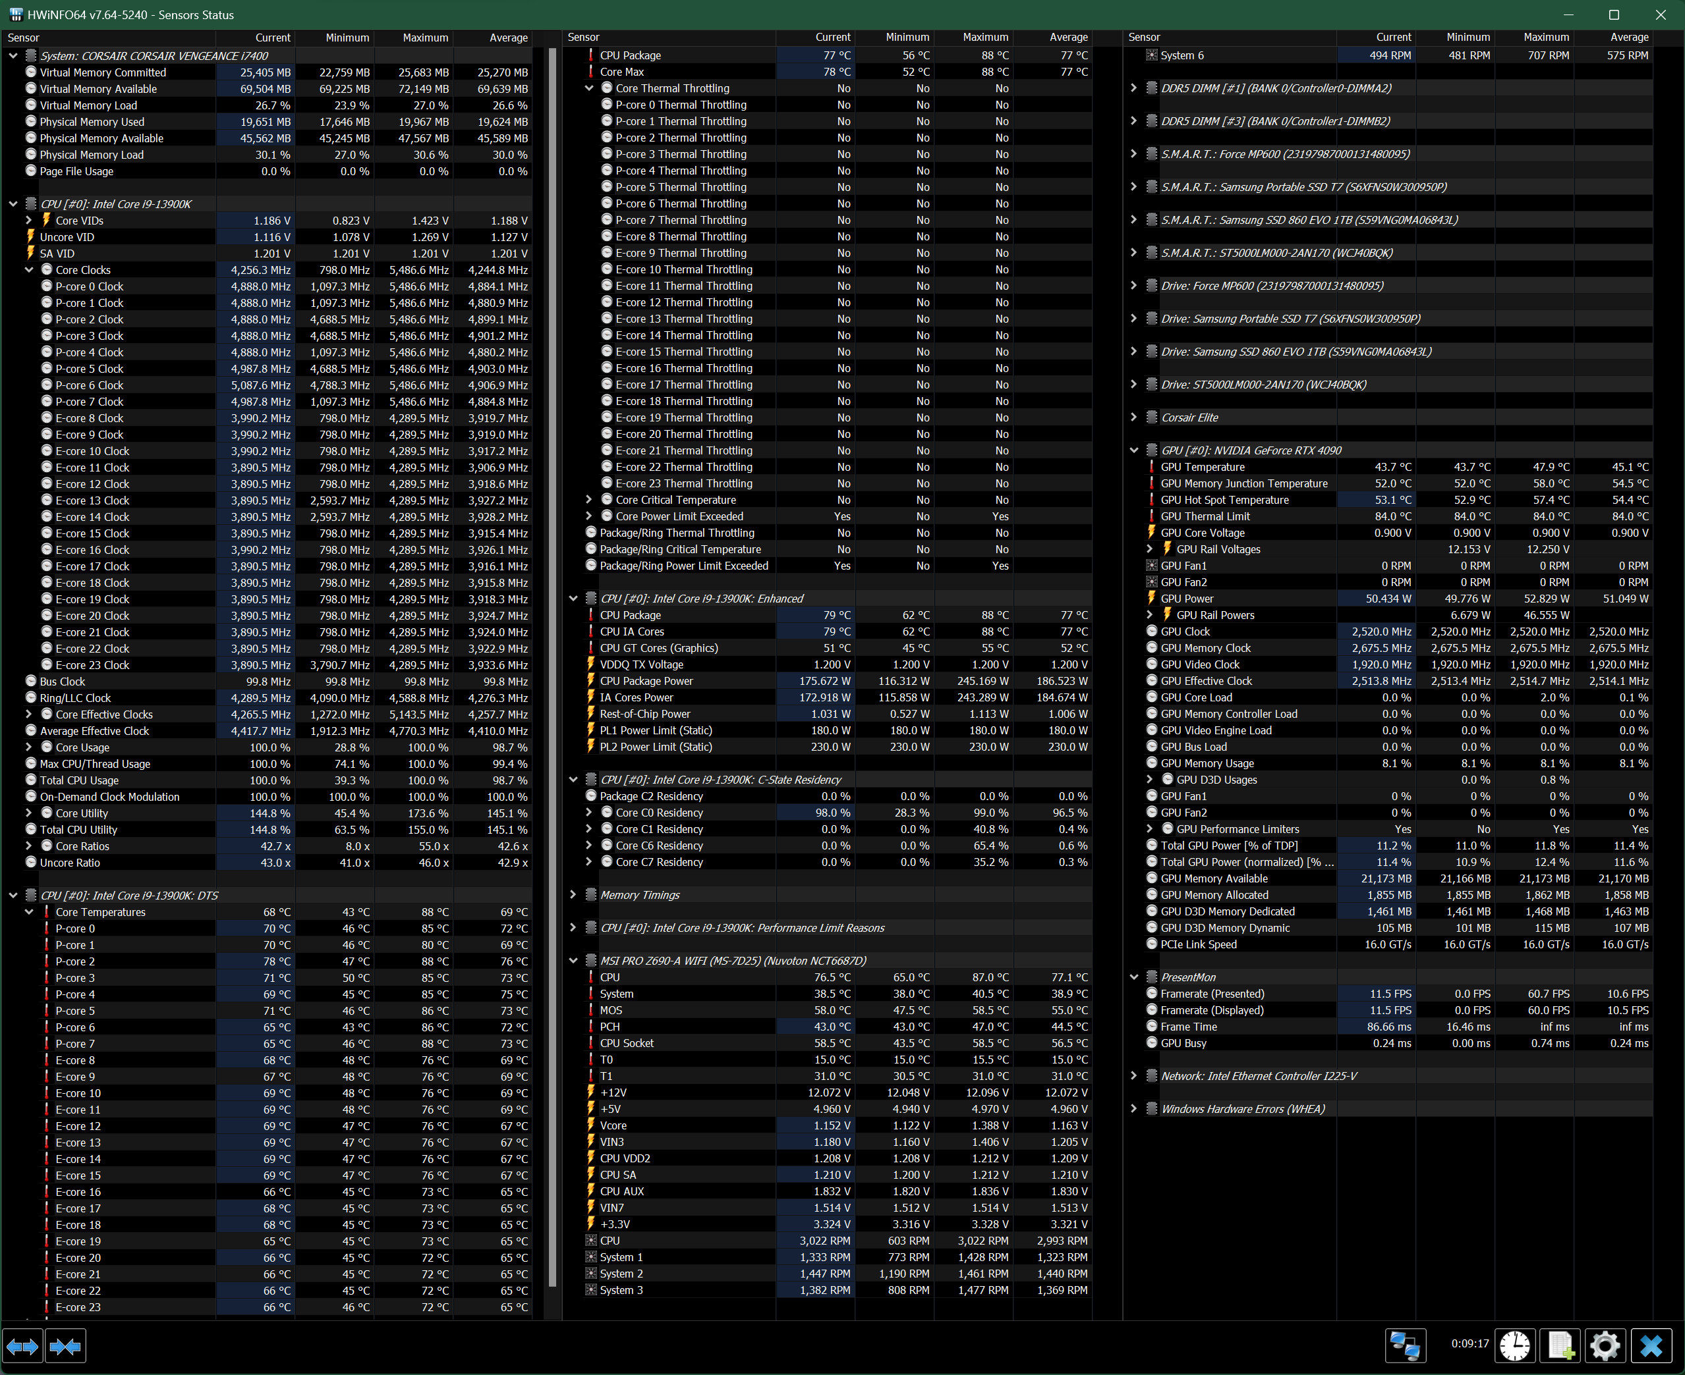This screenshot has height=1375, width=1685.
Task: Click the right panel Average column header
Action: 1613,38
